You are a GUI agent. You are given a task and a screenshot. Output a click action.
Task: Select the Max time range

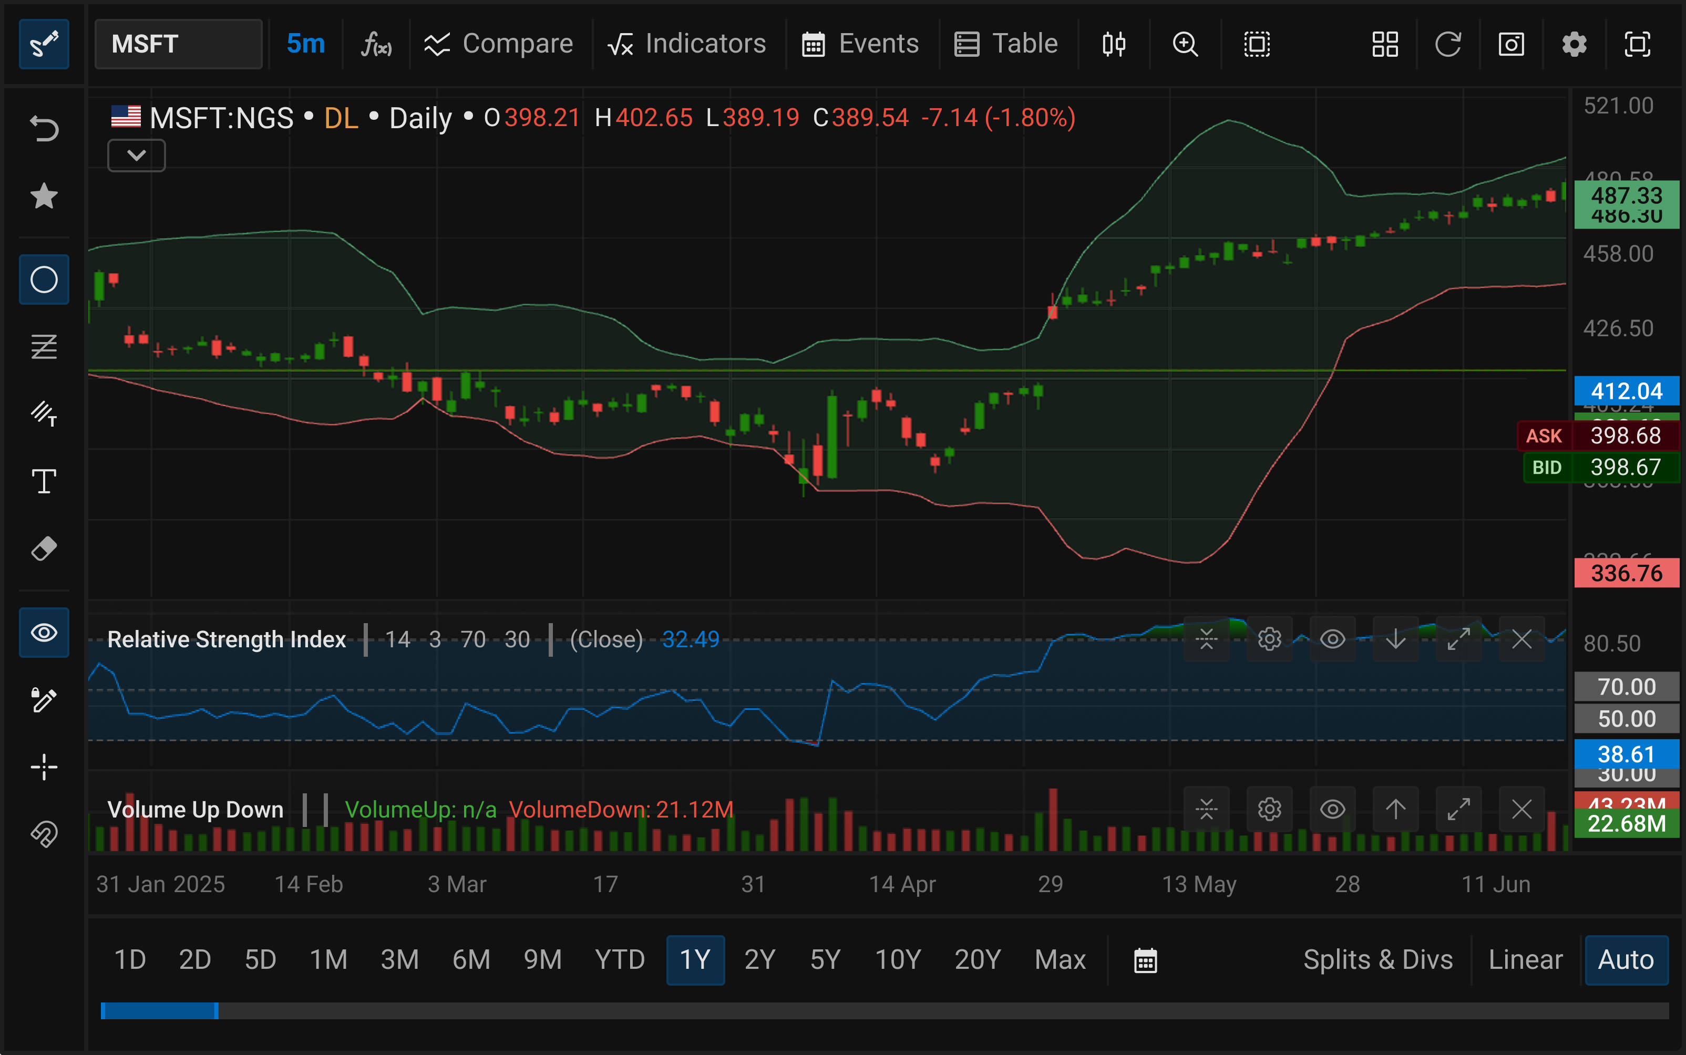[x=1060, y=960]
